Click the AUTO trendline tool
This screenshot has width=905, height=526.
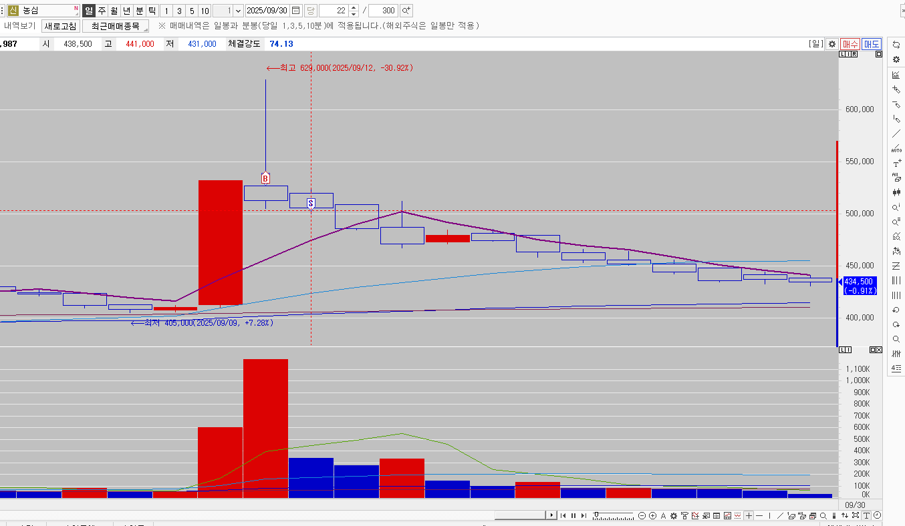pyautogui.click(x=896, y=148)
